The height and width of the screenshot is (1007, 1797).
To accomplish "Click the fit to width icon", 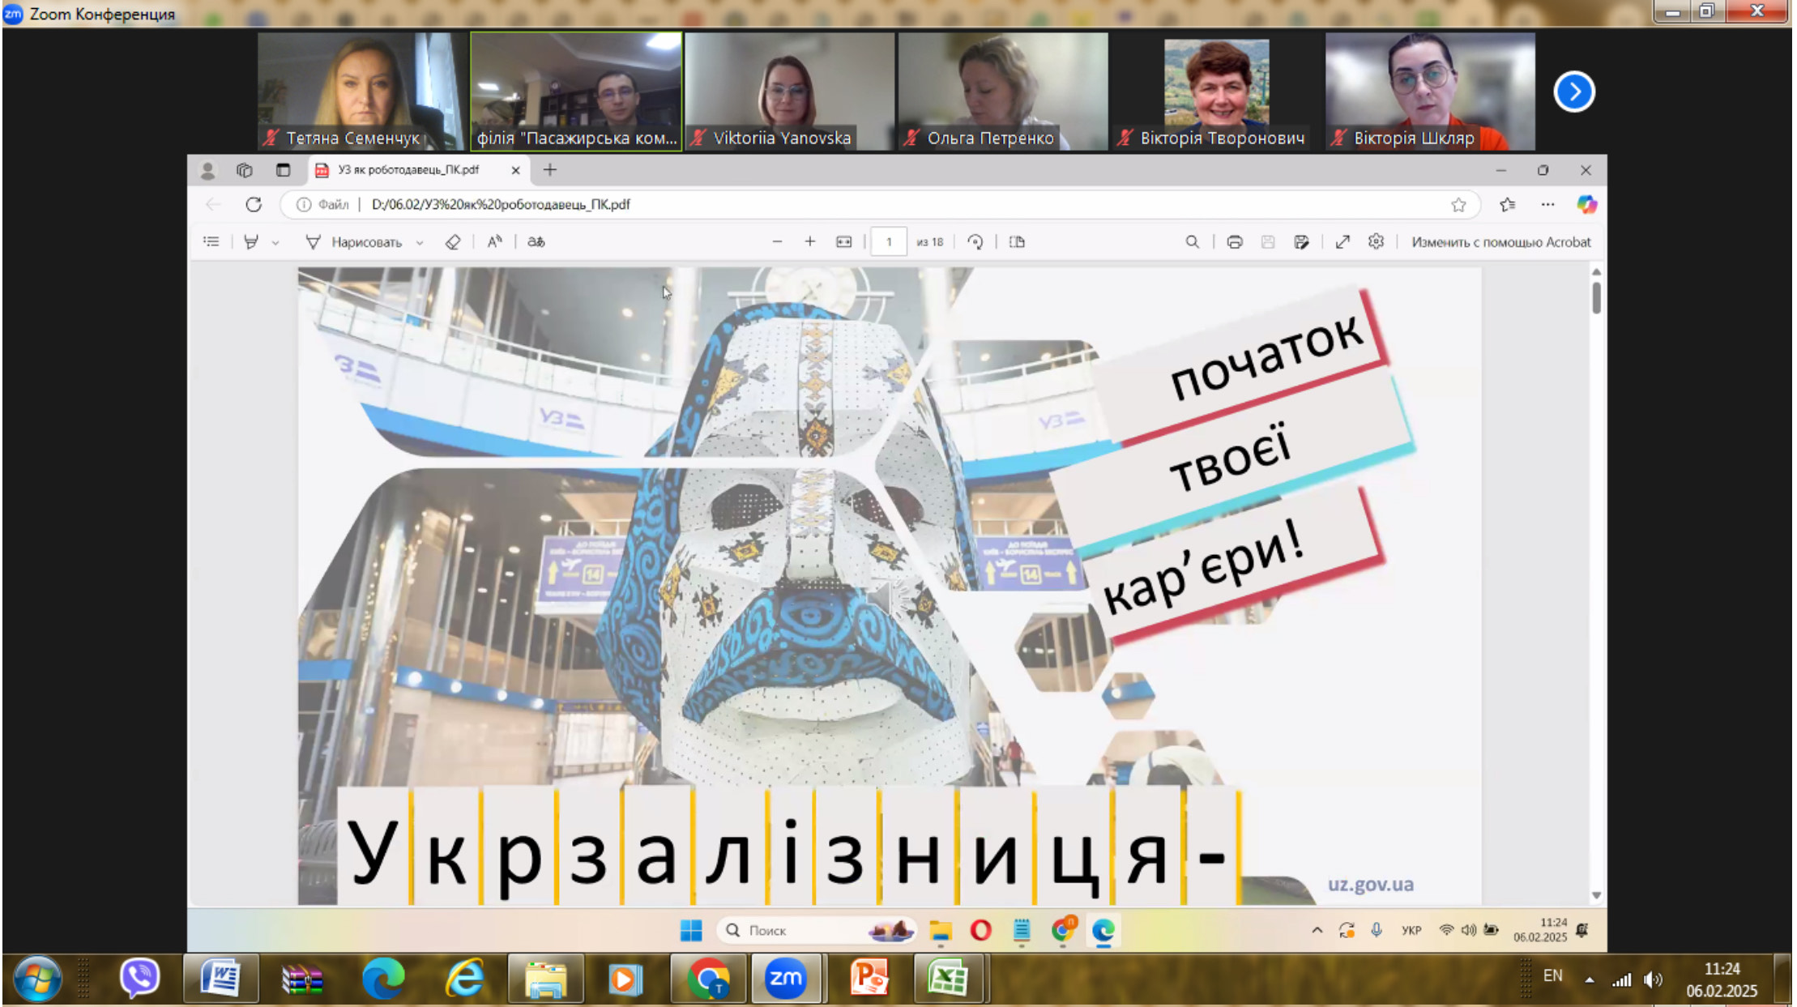I will (843, 241).
